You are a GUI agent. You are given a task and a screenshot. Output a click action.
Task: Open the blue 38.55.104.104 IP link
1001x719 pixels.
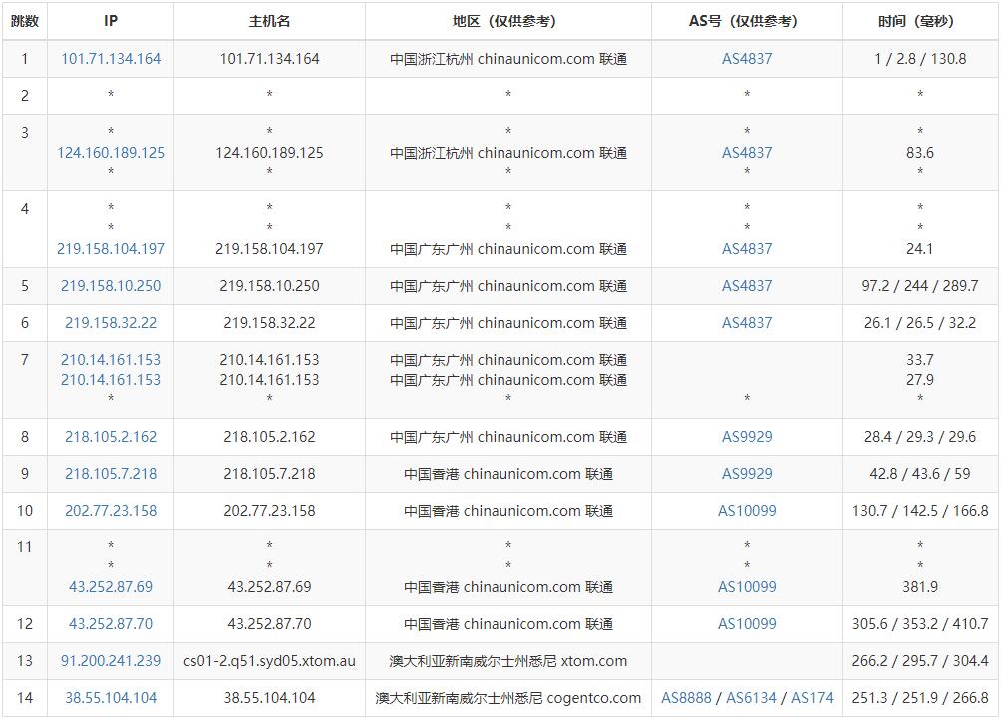[x=111, y=698]
